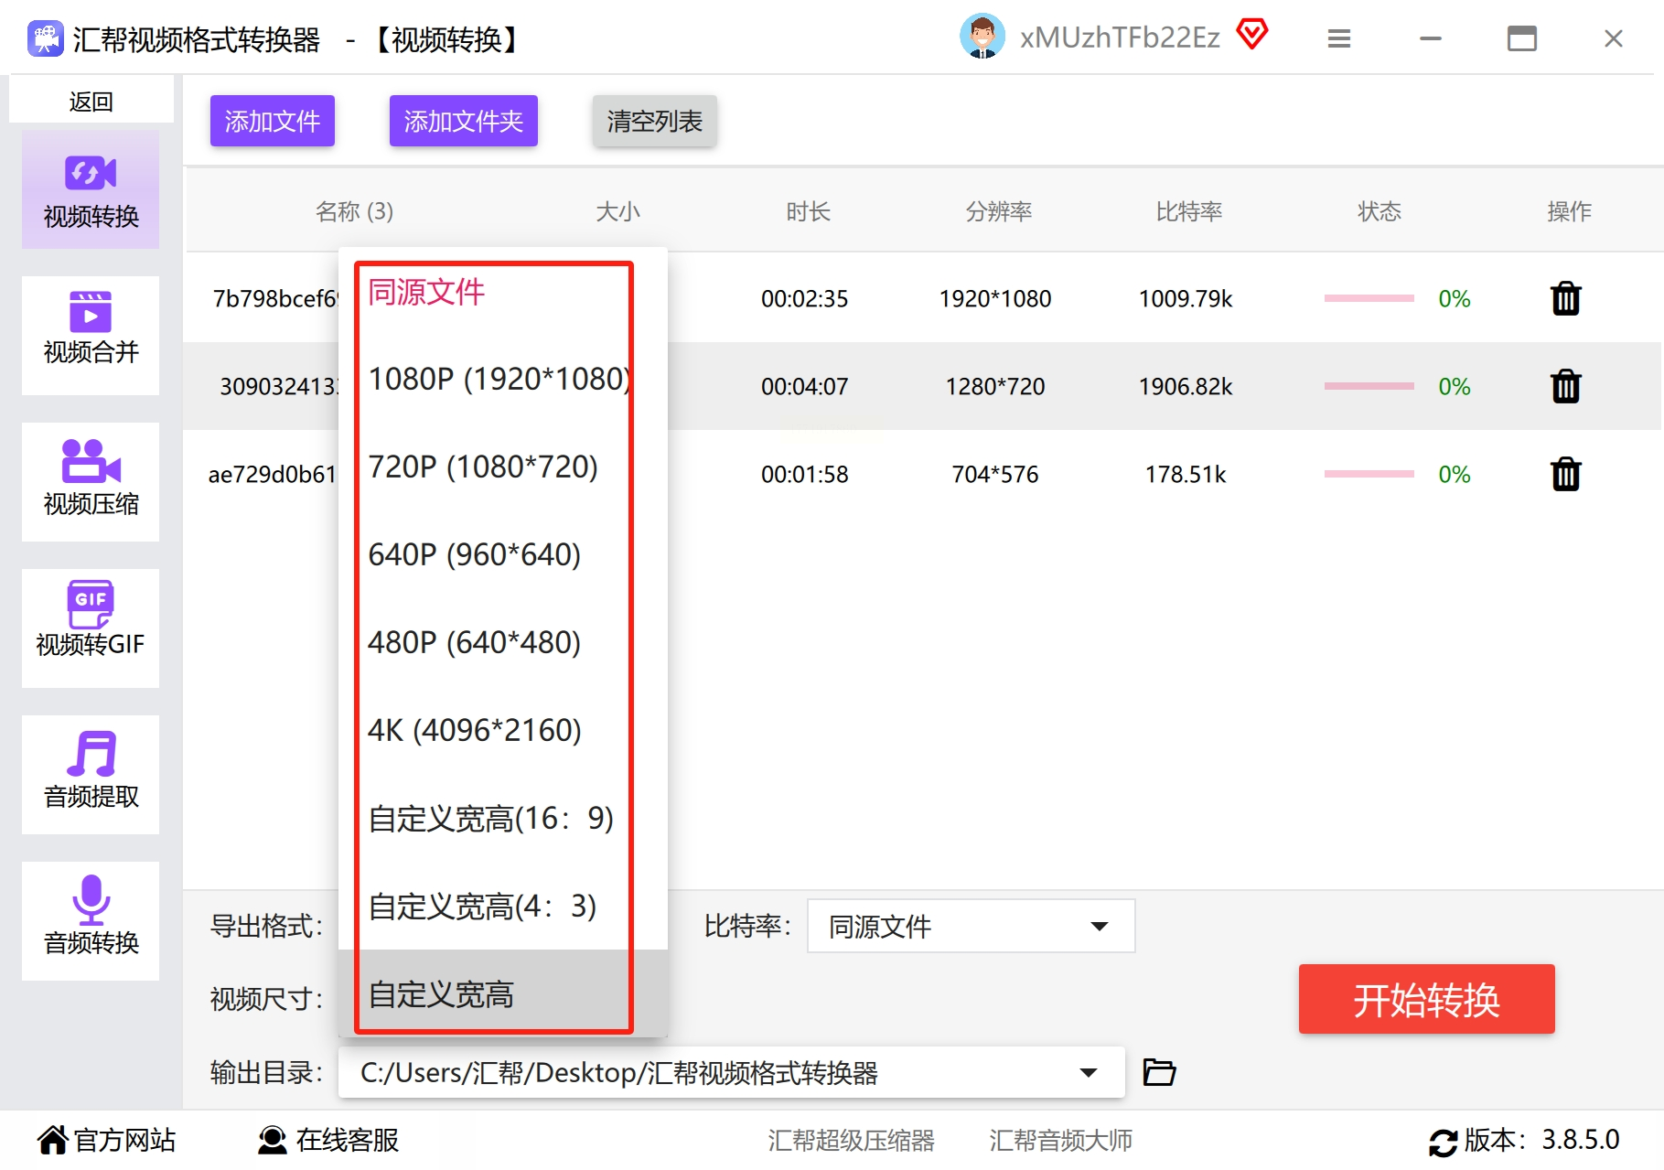
Task: Open the 音频转换 audio convert tool
Action: coord(91,920)
